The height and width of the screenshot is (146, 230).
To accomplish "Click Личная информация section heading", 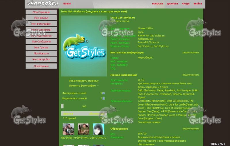I will 124,75.
